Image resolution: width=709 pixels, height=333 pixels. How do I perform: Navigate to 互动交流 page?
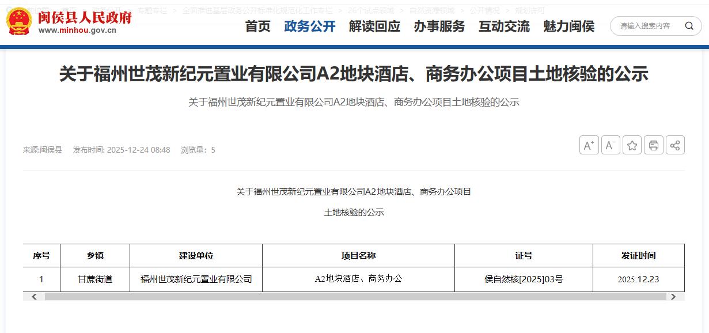click(504, 27)
